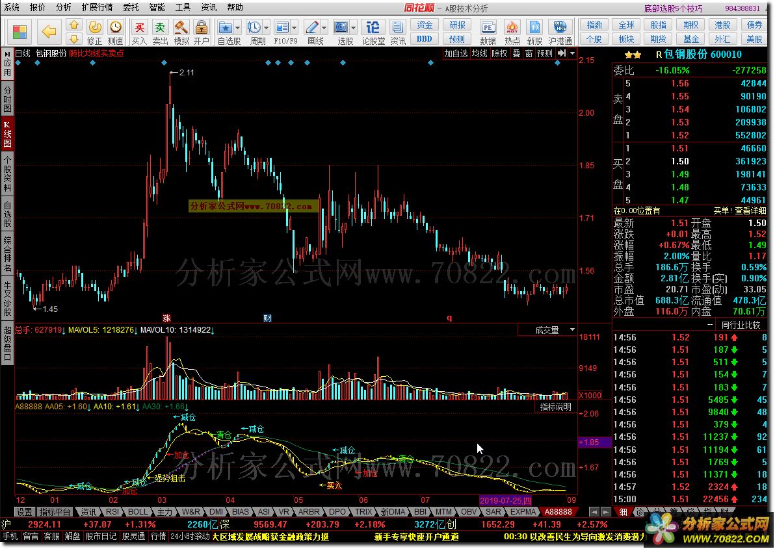
Task: Click the 买入 buy icon
Action: [140, 32]
